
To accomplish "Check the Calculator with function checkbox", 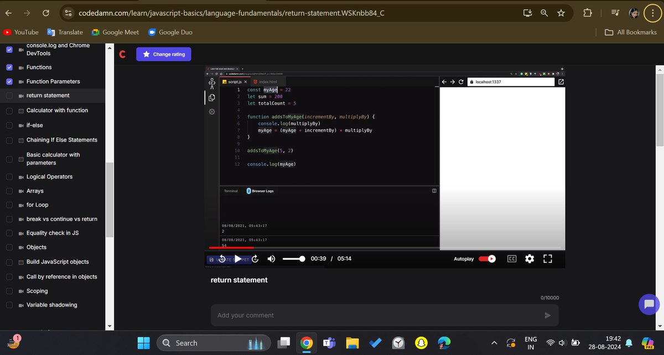I will (9, 110).
